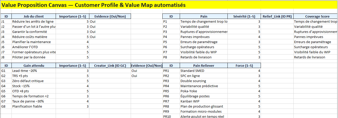This screenshot has width=338, height=118.
Task: Select the "Standard SMED" pain reliever cell
Action: 203,71
